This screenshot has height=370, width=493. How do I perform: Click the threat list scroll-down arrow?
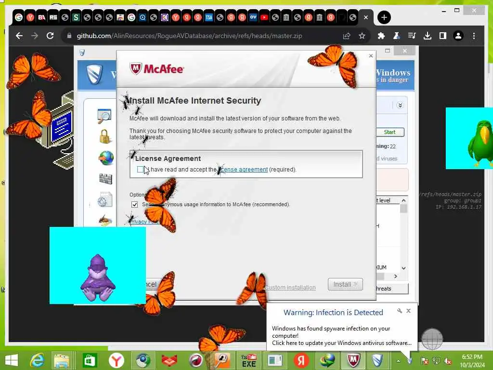pyautogui.click(x=404, y=268)
